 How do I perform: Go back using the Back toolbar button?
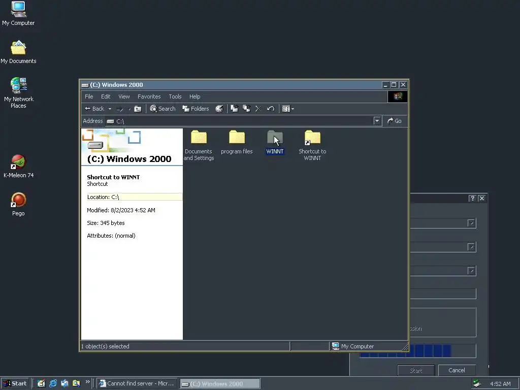coord(94,109)
